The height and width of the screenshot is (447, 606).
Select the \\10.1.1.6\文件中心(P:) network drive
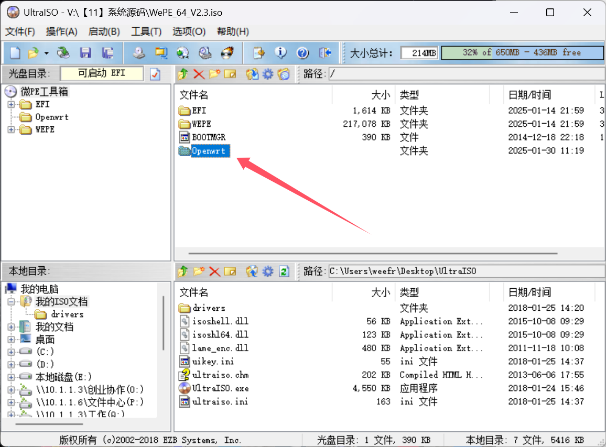pos(90,402)
